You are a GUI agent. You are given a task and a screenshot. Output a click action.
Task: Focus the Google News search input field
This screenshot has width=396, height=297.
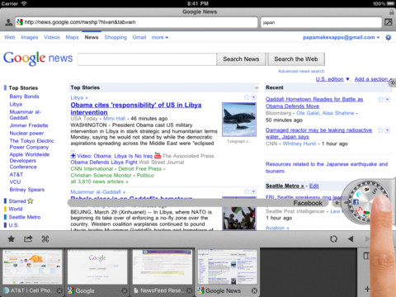(147, 59)
